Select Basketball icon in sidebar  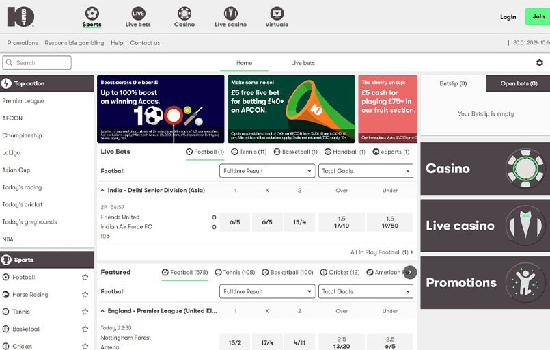pyautogui.click(x=5, y=329)
